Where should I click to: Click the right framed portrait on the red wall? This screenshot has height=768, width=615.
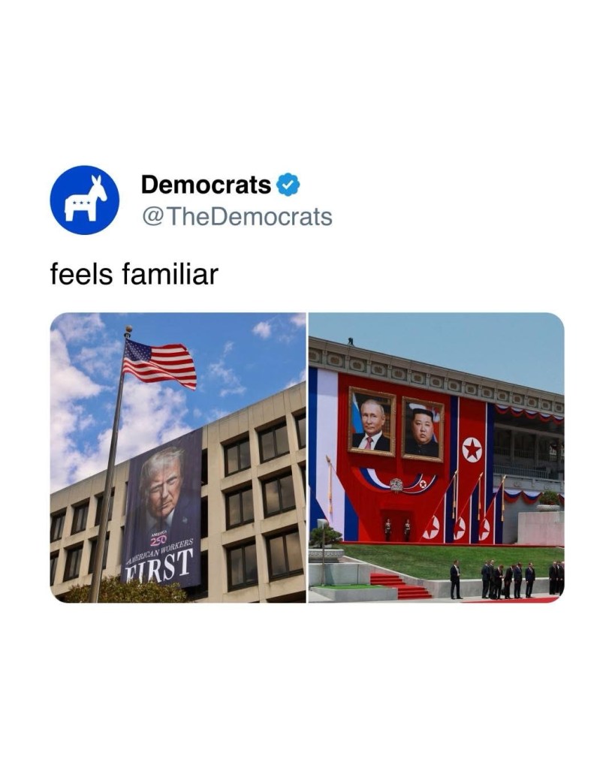423,429
